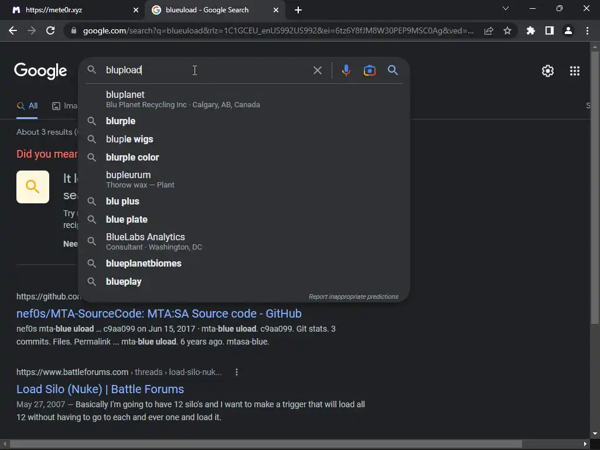The height and width of the screenshot is (450, 600).
Task: Click Report inappropriate predictions
Action: coord(353,296)
